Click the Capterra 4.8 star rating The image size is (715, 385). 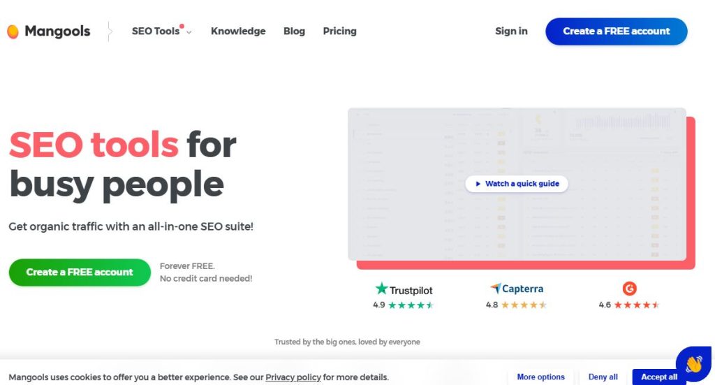pyautogui.click(x=524, y=305)
